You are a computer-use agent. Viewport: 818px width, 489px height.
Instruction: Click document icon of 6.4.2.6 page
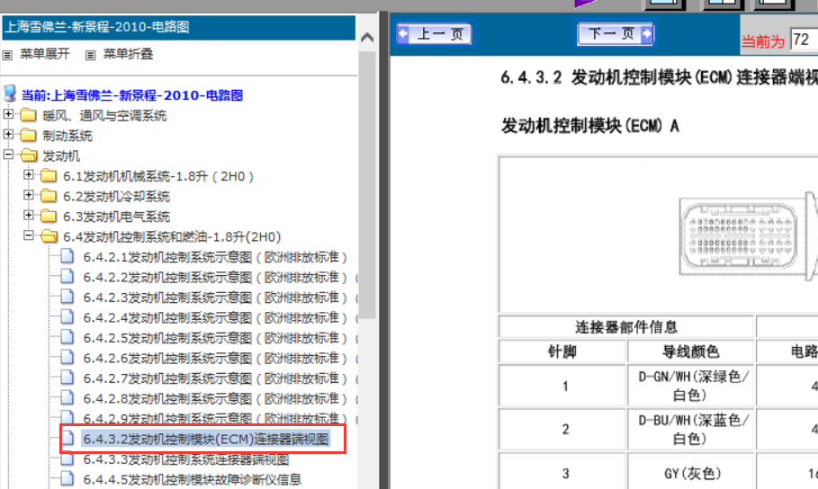pyautogui.click(x=67, y=357)
